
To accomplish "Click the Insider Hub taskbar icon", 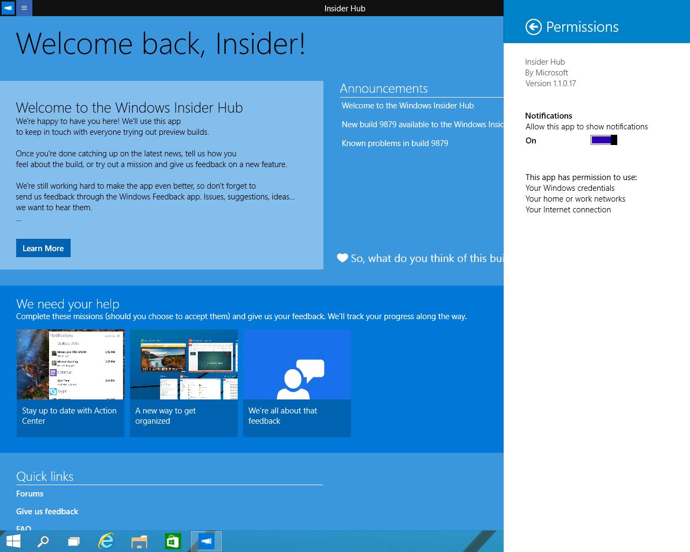I will 206,541.
